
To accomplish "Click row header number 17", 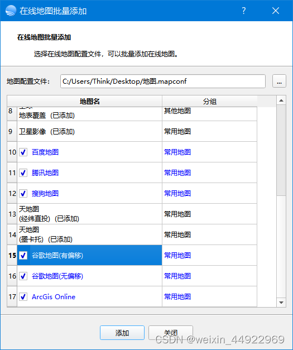I will click(12, 296).
